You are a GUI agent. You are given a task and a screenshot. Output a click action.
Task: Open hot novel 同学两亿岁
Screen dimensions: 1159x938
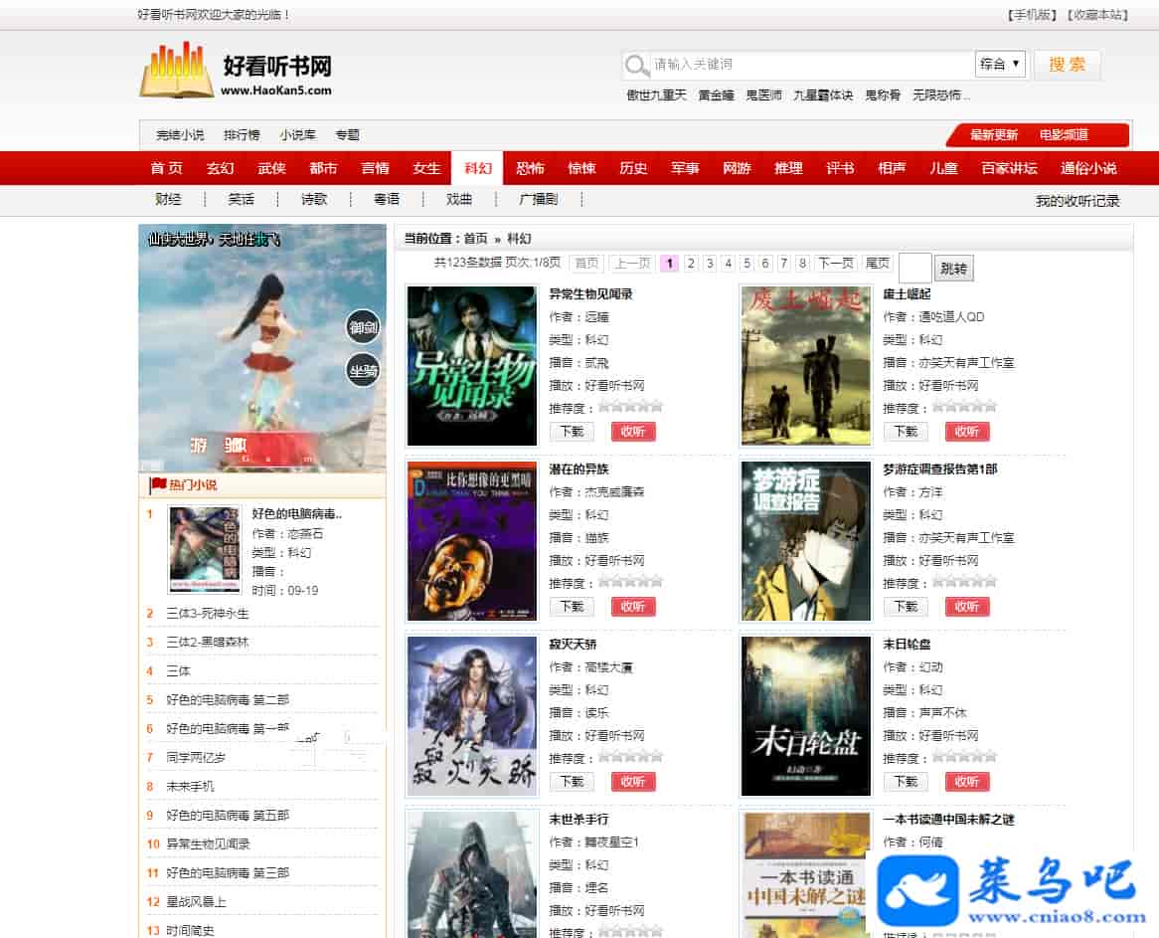click(195, 758)
